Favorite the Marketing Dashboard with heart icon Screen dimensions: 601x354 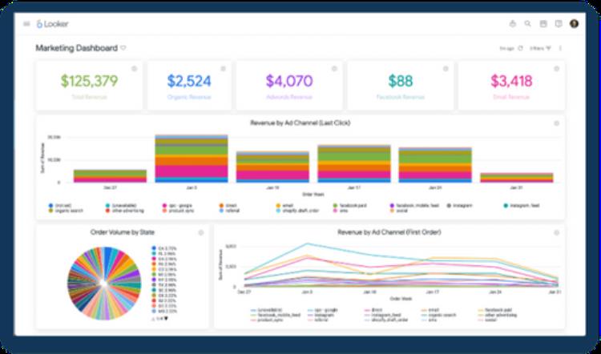point(123,48)
